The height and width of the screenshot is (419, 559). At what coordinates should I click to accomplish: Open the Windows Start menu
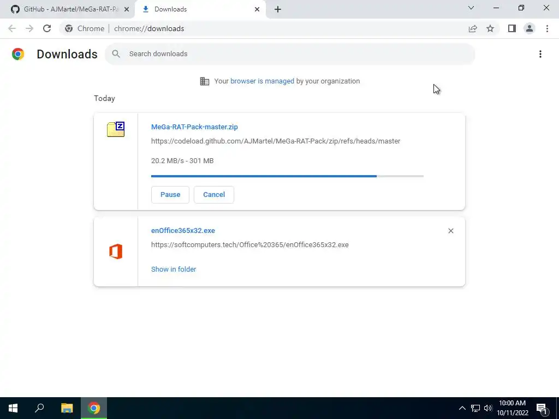point(13,408)
